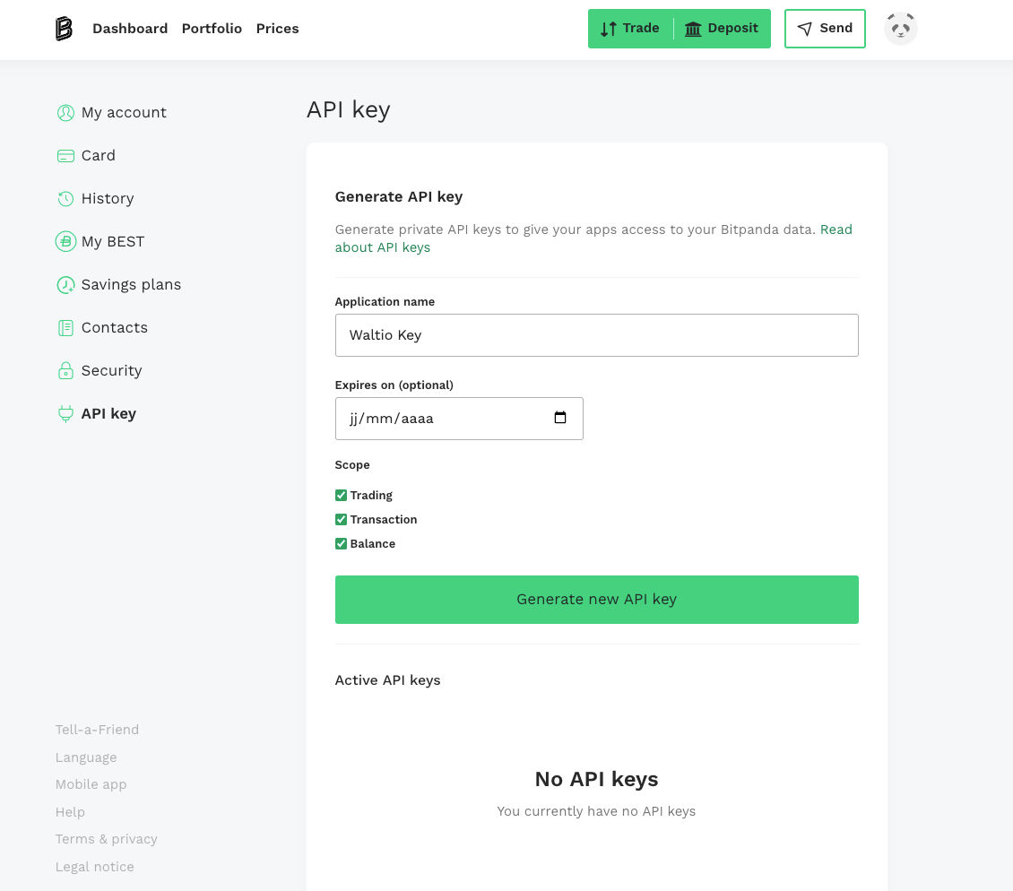Go to My BEST section
1013x891 pixels.
112,241
